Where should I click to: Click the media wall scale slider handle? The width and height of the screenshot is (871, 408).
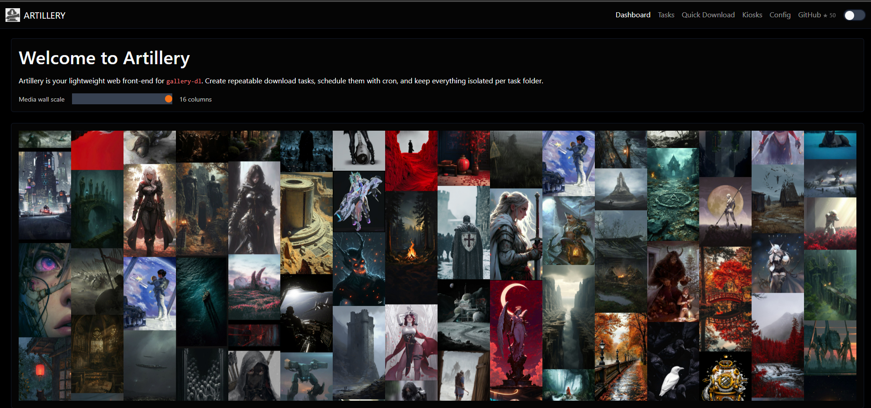[169, 99]
